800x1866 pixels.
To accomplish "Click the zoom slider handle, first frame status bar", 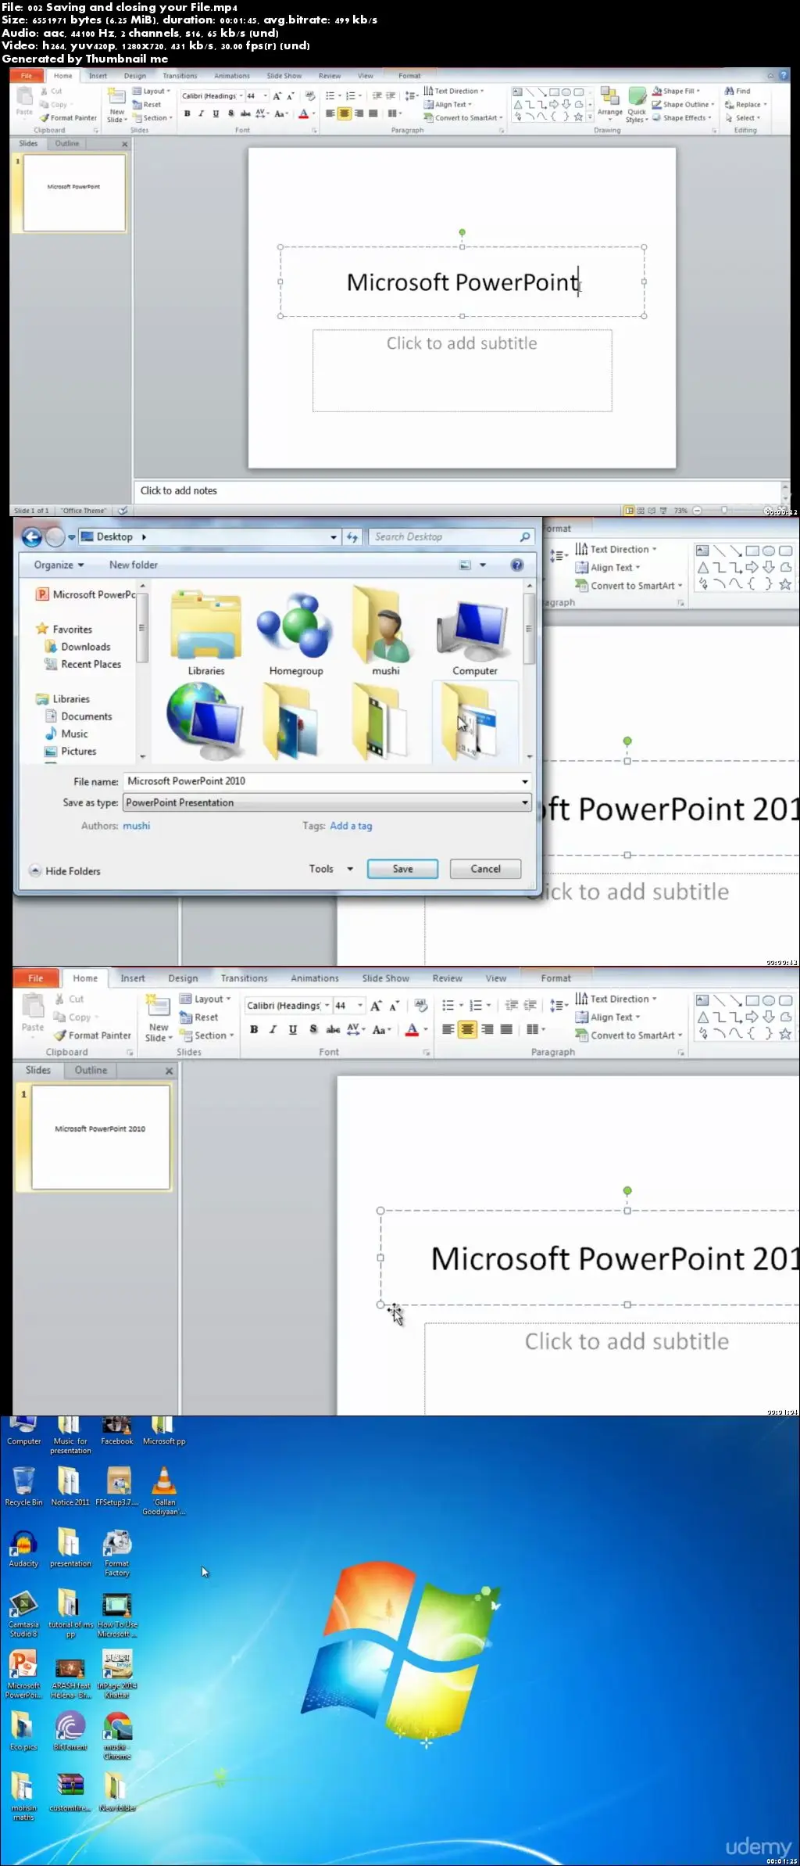I will [724, 511].
